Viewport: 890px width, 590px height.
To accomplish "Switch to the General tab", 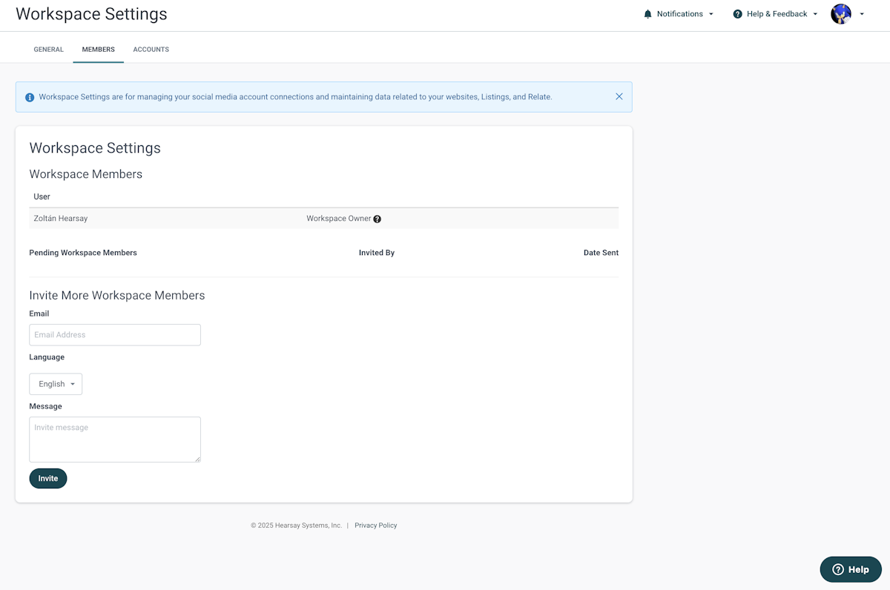I will [x=49, y=50].
